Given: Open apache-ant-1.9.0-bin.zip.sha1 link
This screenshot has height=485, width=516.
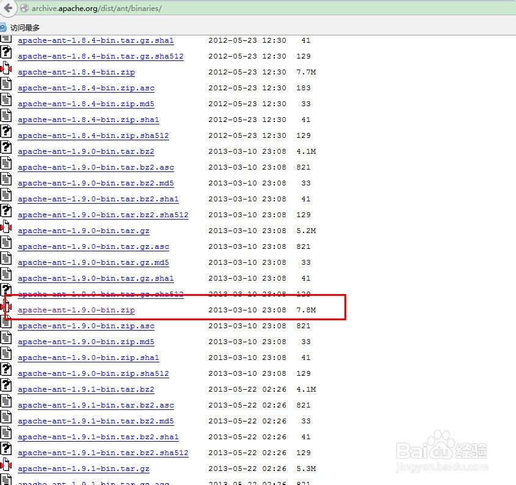Looking at the screenshot, I should pos(89,357).
